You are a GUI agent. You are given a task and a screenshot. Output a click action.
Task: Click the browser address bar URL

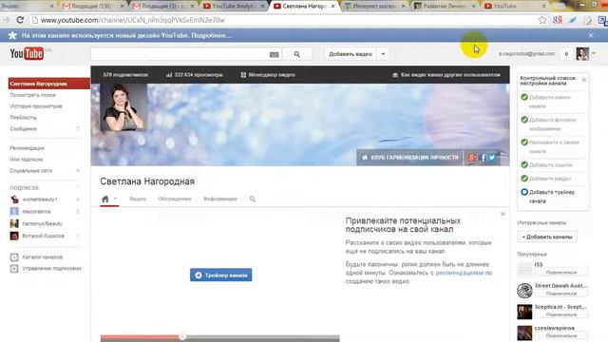click(x=133, y=20)
